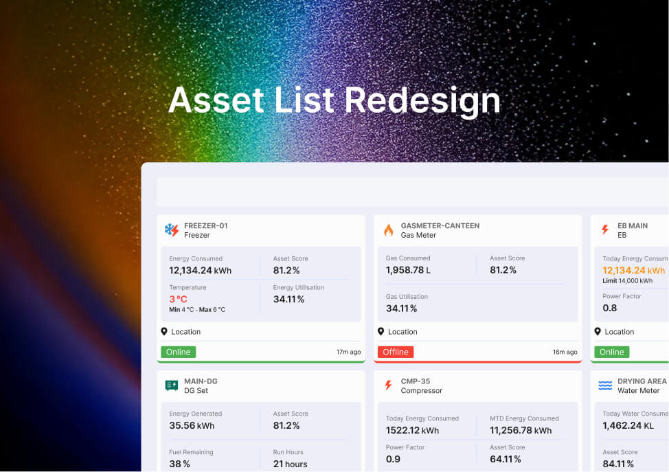The width and height of the screenshot is (669, 472).
Task: Open the MAIN-DG asset title
Action: pyautogui.click(x=201, y=381)
